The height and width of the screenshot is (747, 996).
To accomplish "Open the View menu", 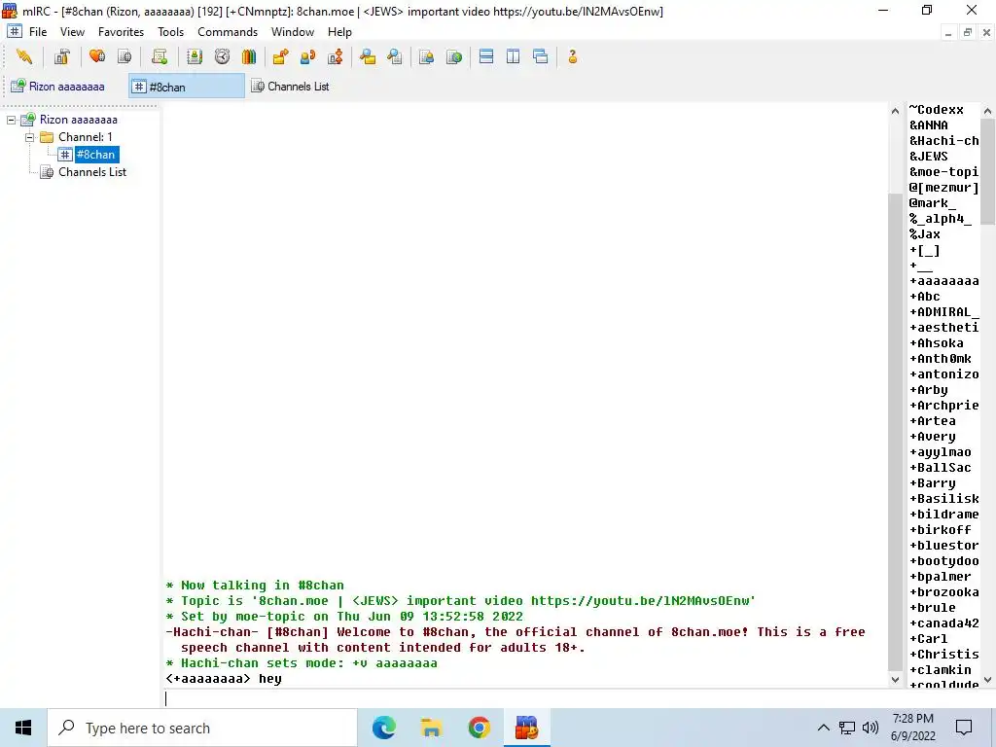I will click(72, 32).
